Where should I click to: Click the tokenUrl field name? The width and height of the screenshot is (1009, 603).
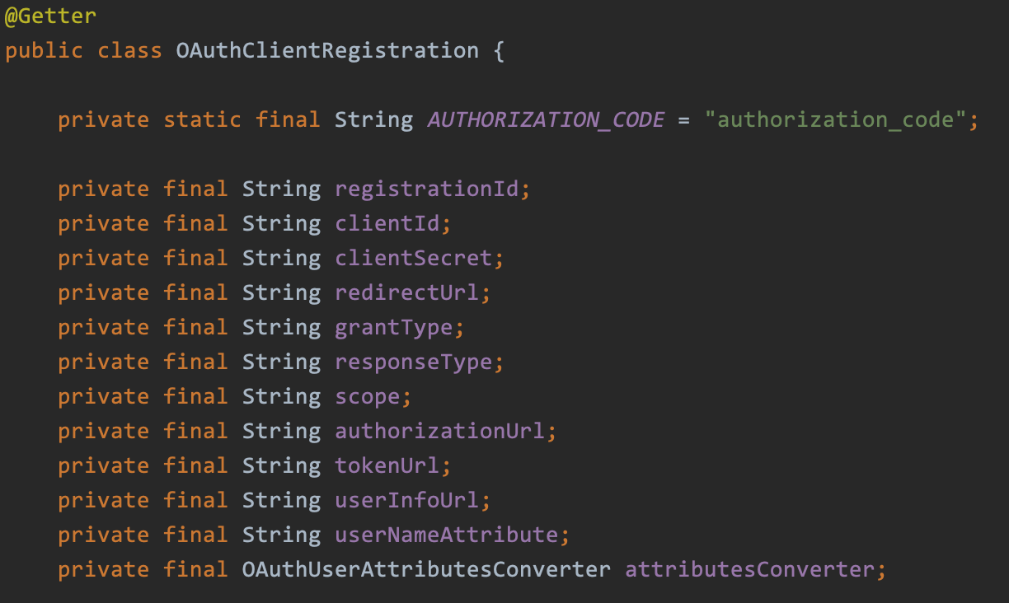[387, 466]
